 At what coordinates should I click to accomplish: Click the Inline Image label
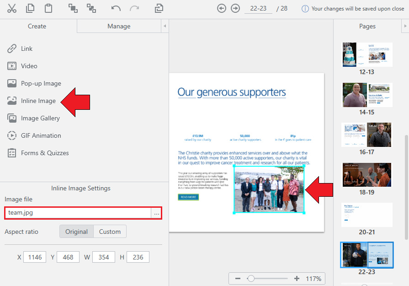click(38, 101)
